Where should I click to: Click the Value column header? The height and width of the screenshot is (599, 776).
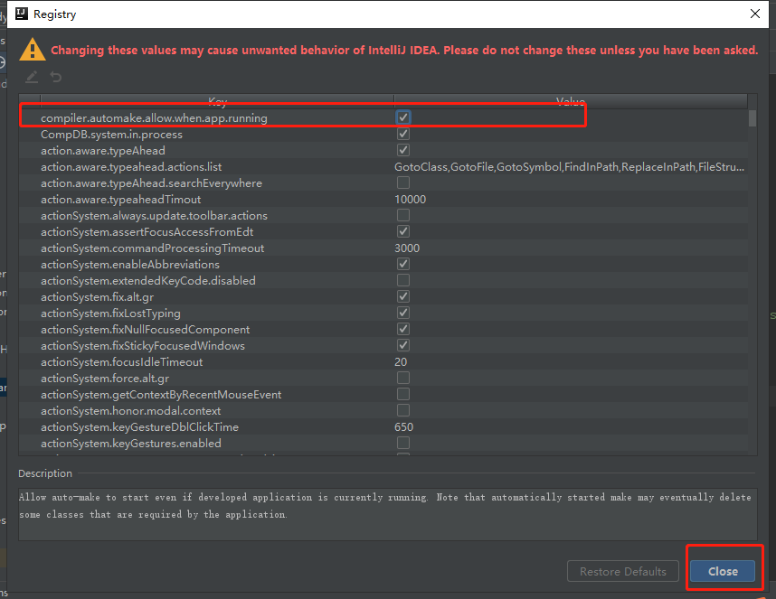point(571,101)
